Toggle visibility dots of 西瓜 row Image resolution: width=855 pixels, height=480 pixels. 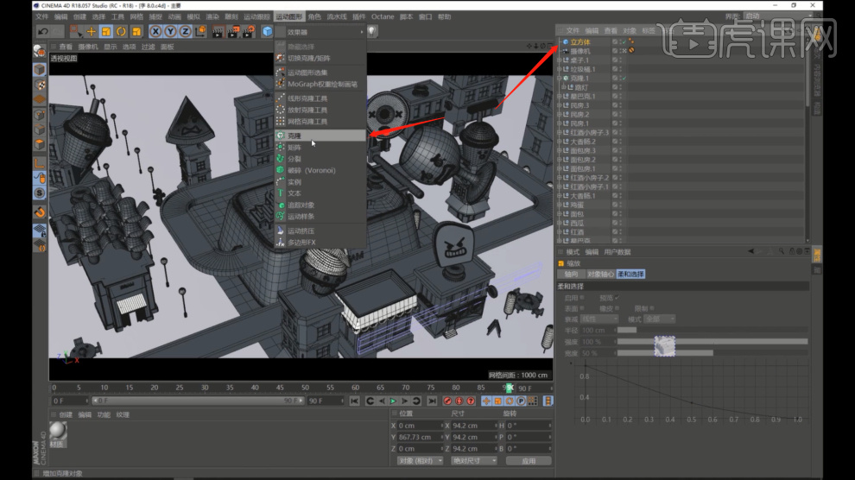pyautogui.click(x=620, y=223)
